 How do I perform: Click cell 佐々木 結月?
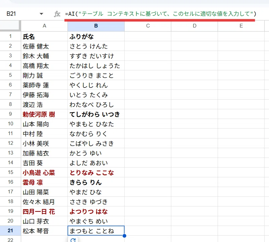point(44,201)
